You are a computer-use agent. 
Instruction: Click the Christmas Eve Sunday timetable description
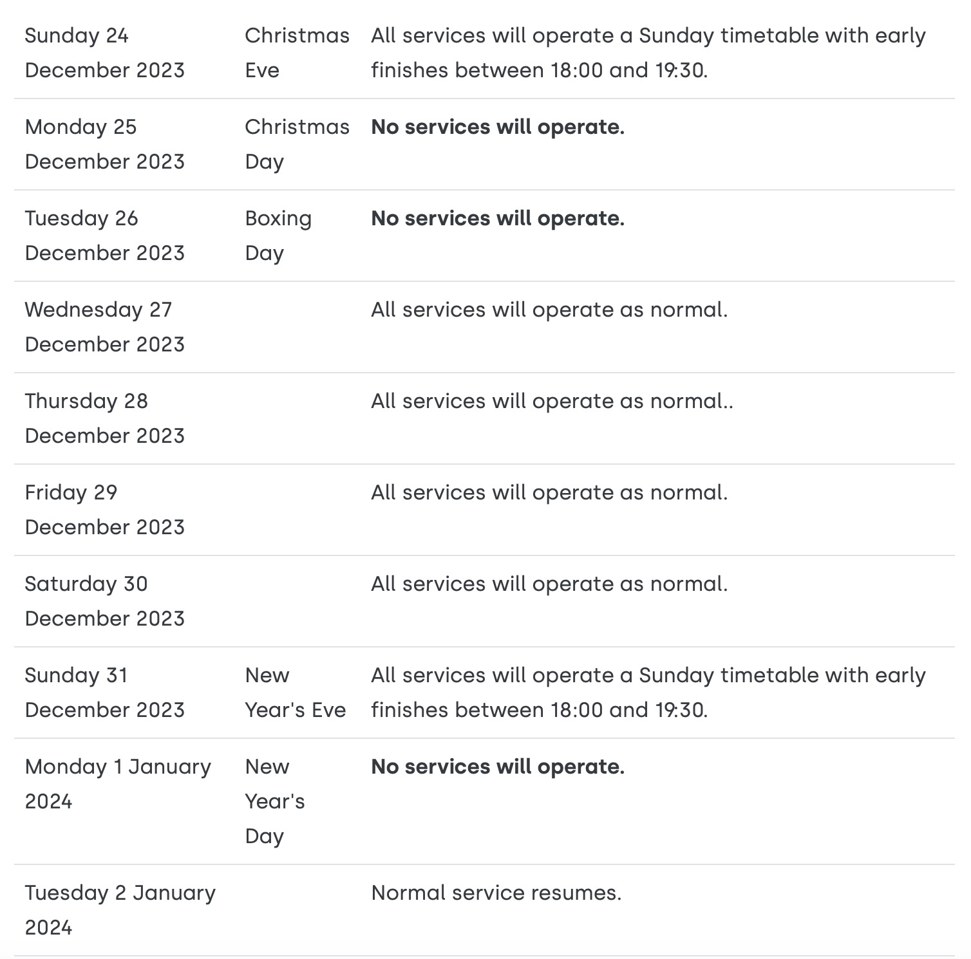648,53
